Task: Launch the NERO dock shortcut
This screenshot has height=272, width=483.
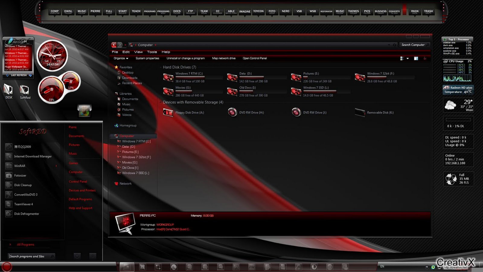Action: pos(286,12)
